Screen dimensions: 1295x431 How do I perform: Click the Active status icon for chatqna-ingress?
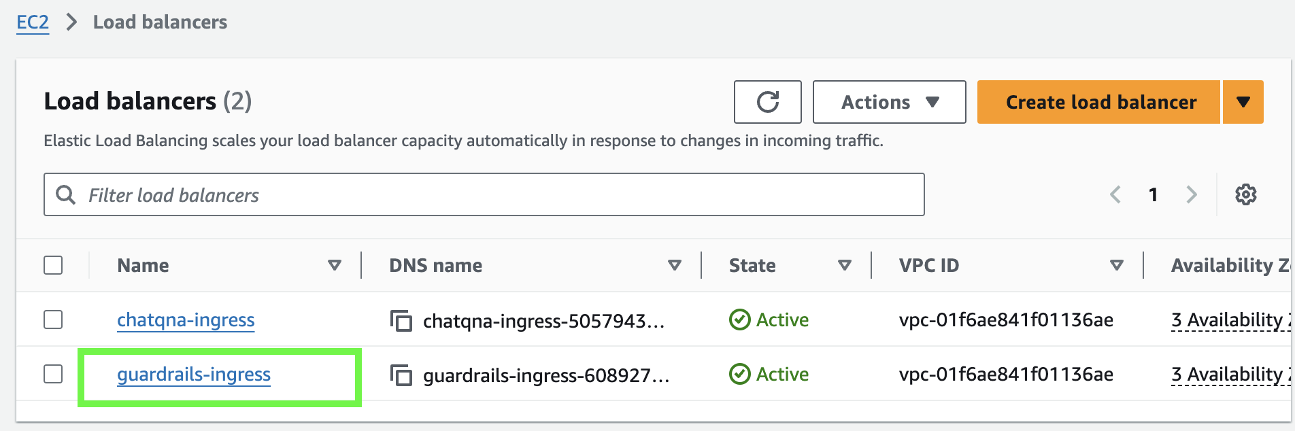click(739, 320)
